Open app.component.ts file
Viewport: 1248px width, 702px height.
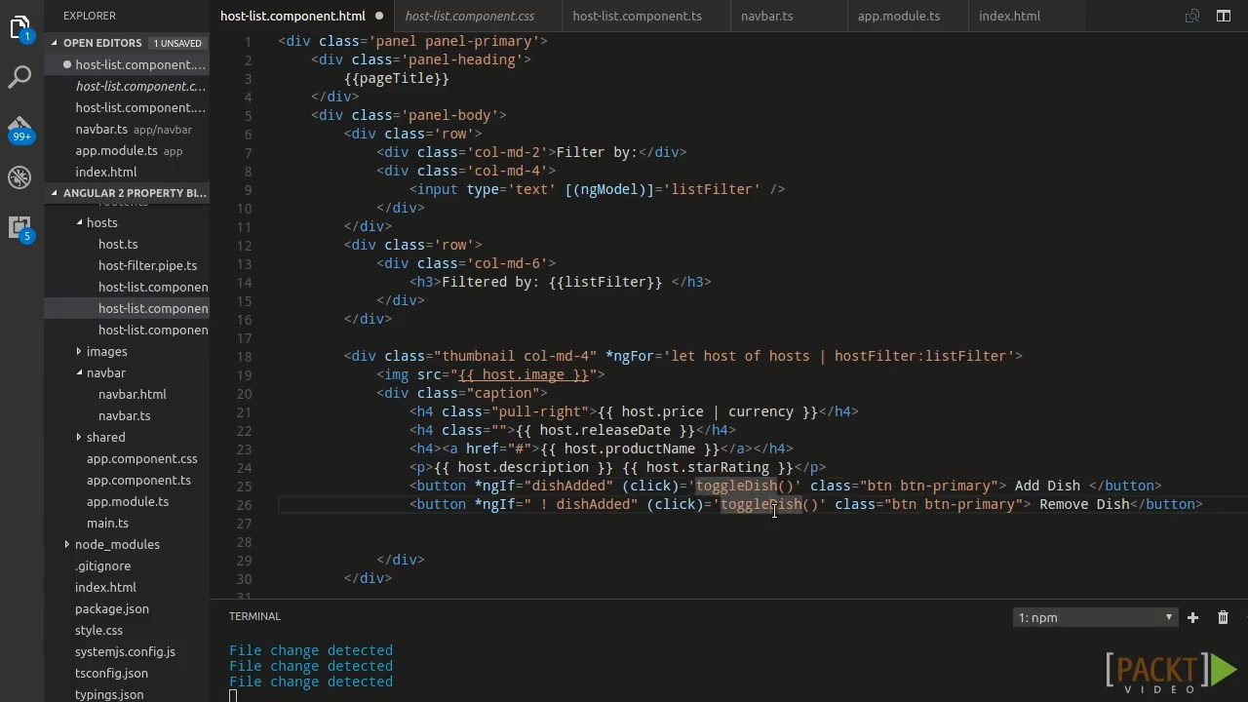(138, 480)
